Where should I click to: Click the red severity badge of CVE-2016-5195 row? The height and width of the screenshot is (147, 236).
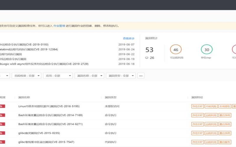3,106
